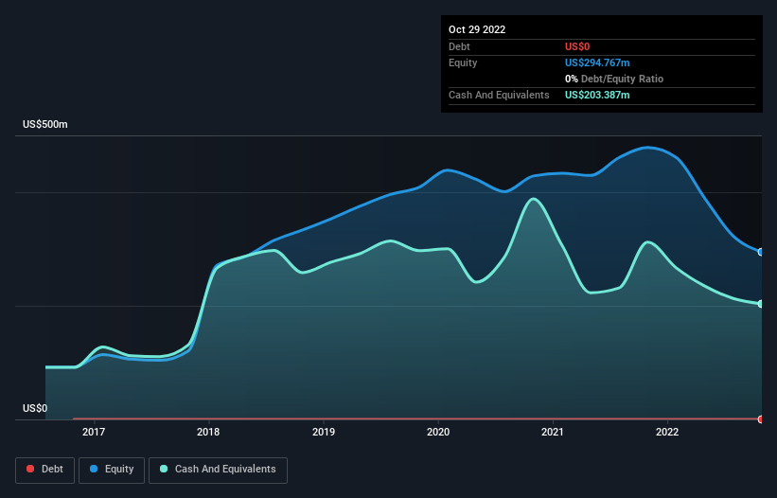This screenshot has height=498, width=777.
Task: Toggle the Debt legend button
Action: point(44,470)
